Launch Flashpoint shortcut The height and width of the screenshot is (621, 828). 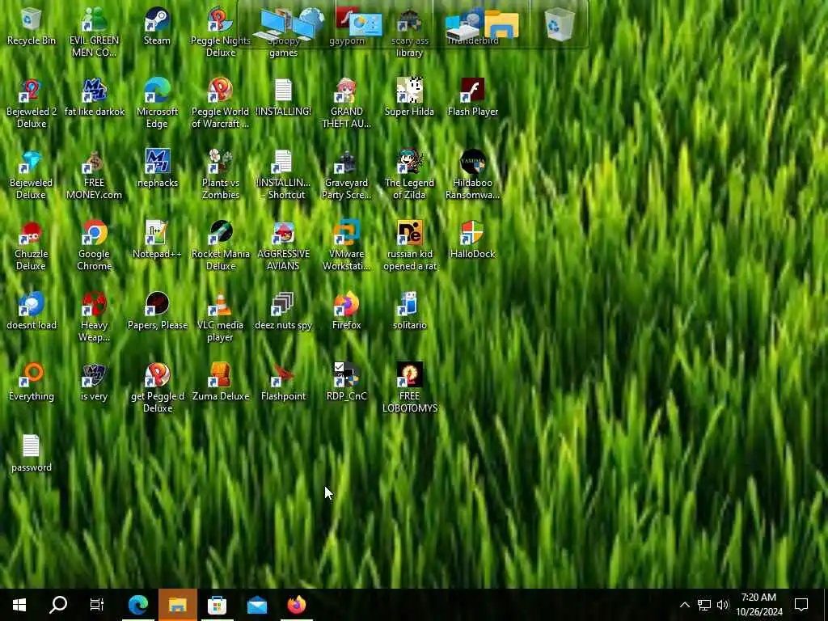(x=283, y=382)
